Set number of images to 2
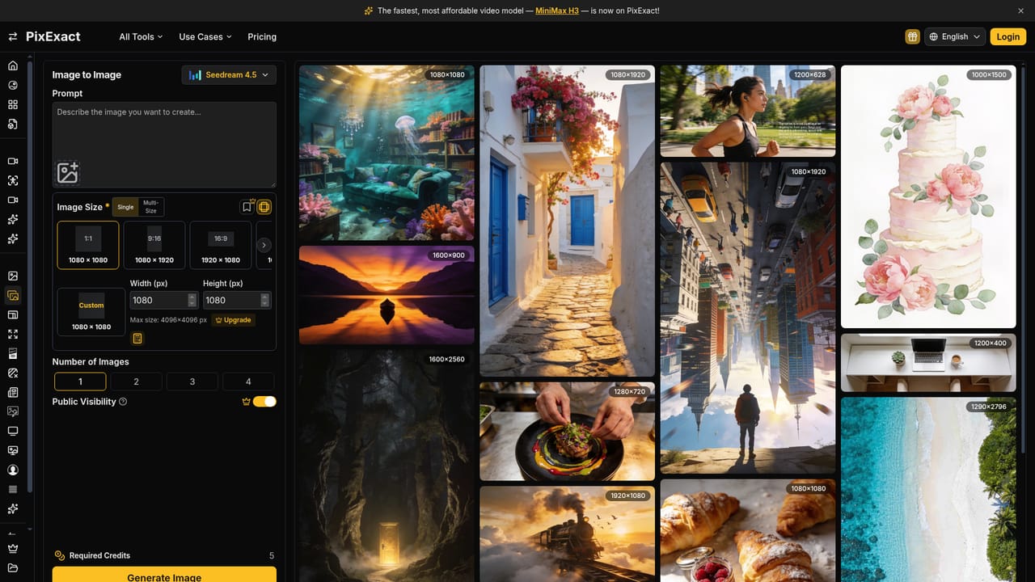The height and width of the screenshot is (582, 1035). tap(136, 382)
